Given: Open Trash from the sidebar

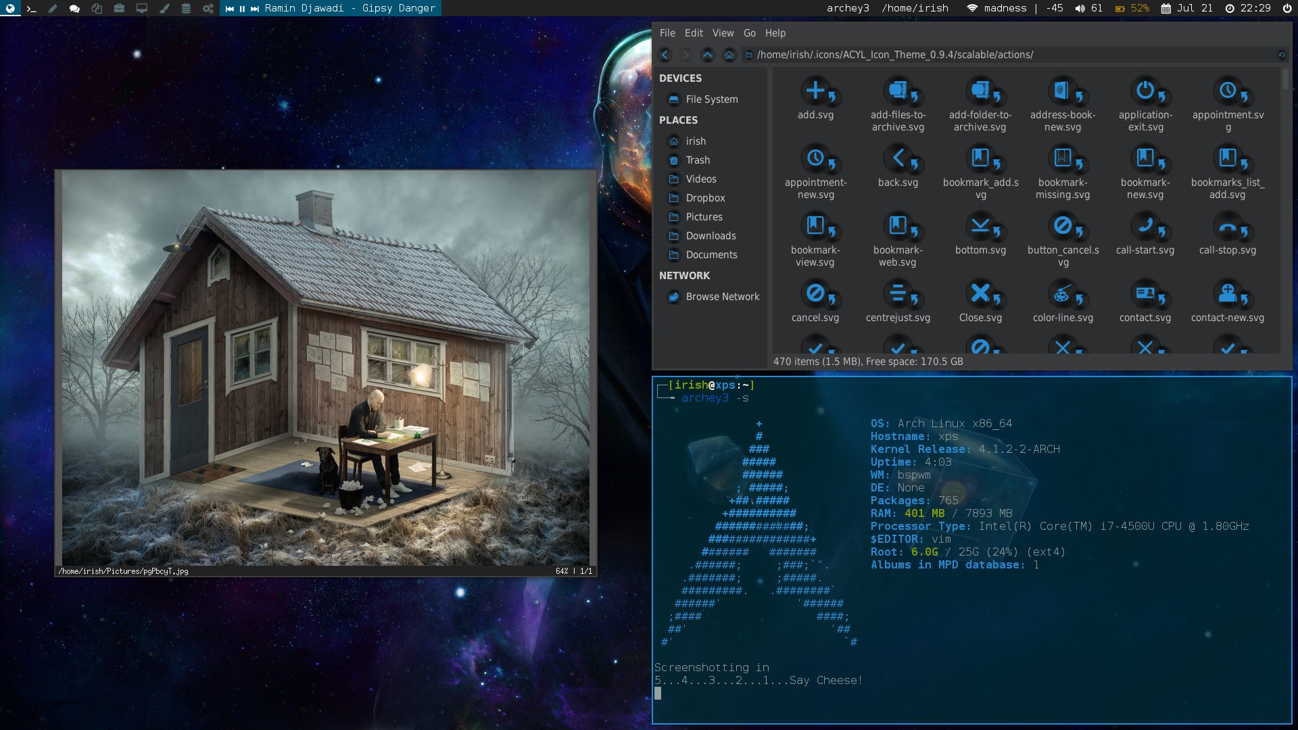Looking at the screenshot, I should [x=698, y=160].
